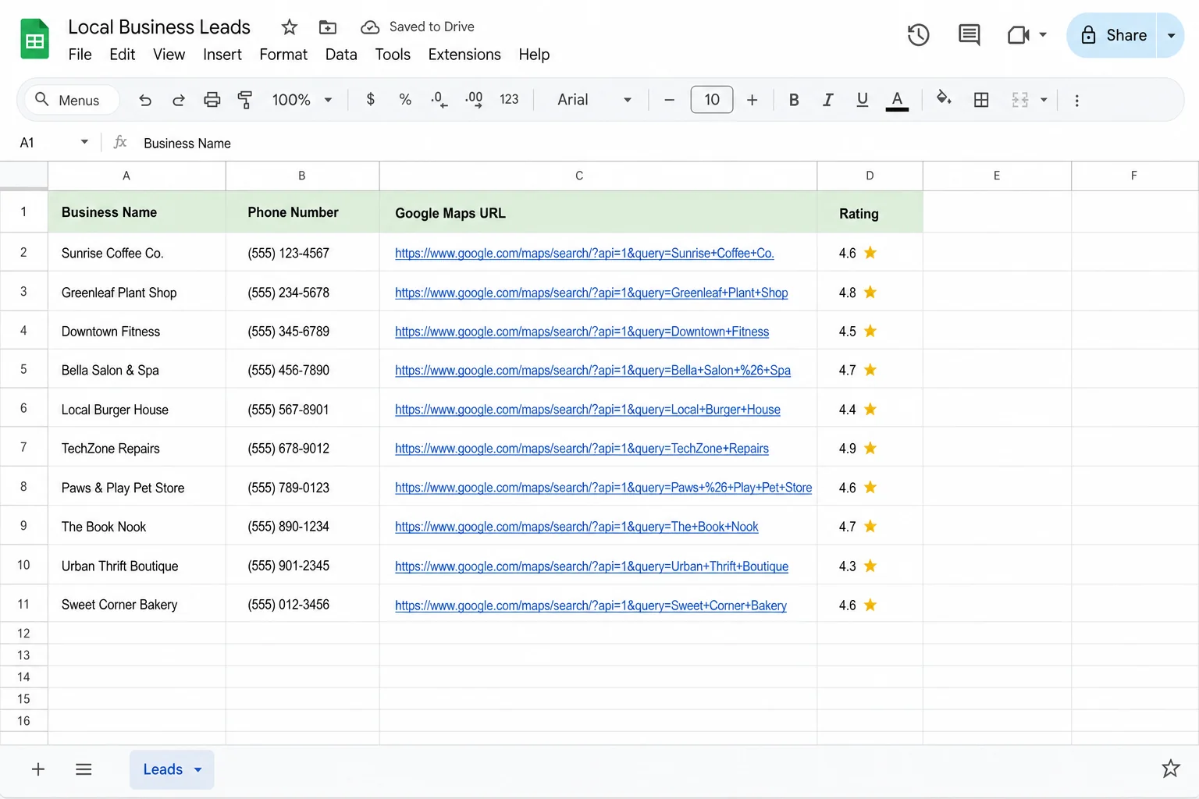
Task: Open the Extensions menu
Action: pos(464,55)
